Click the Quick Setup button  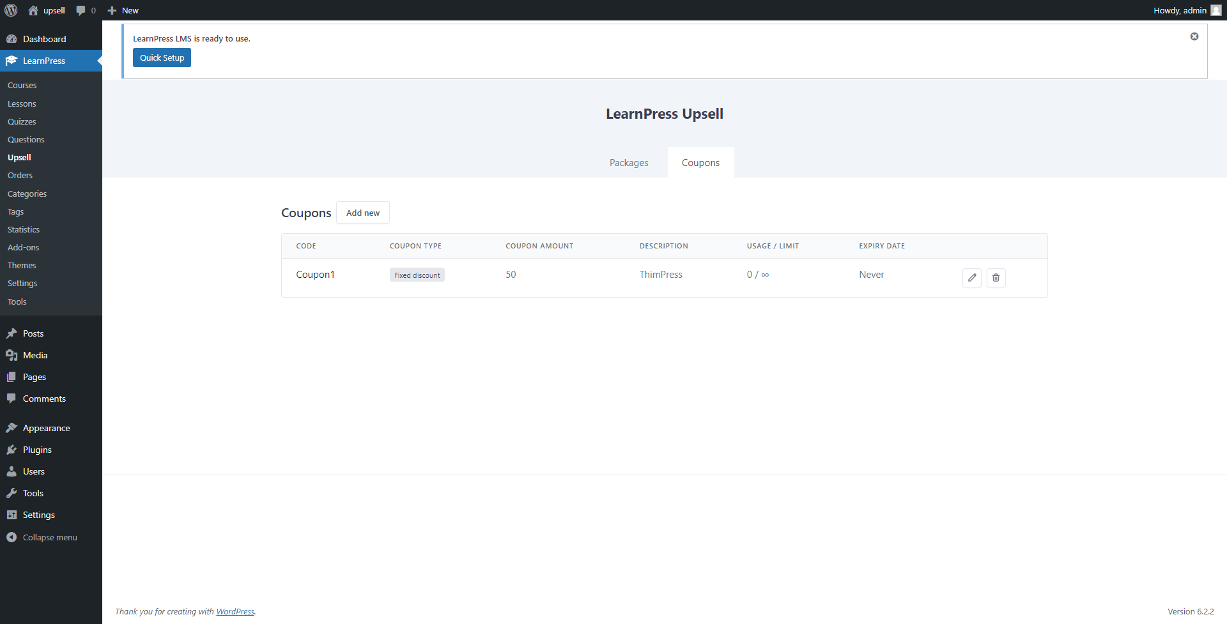coord(162,57)
